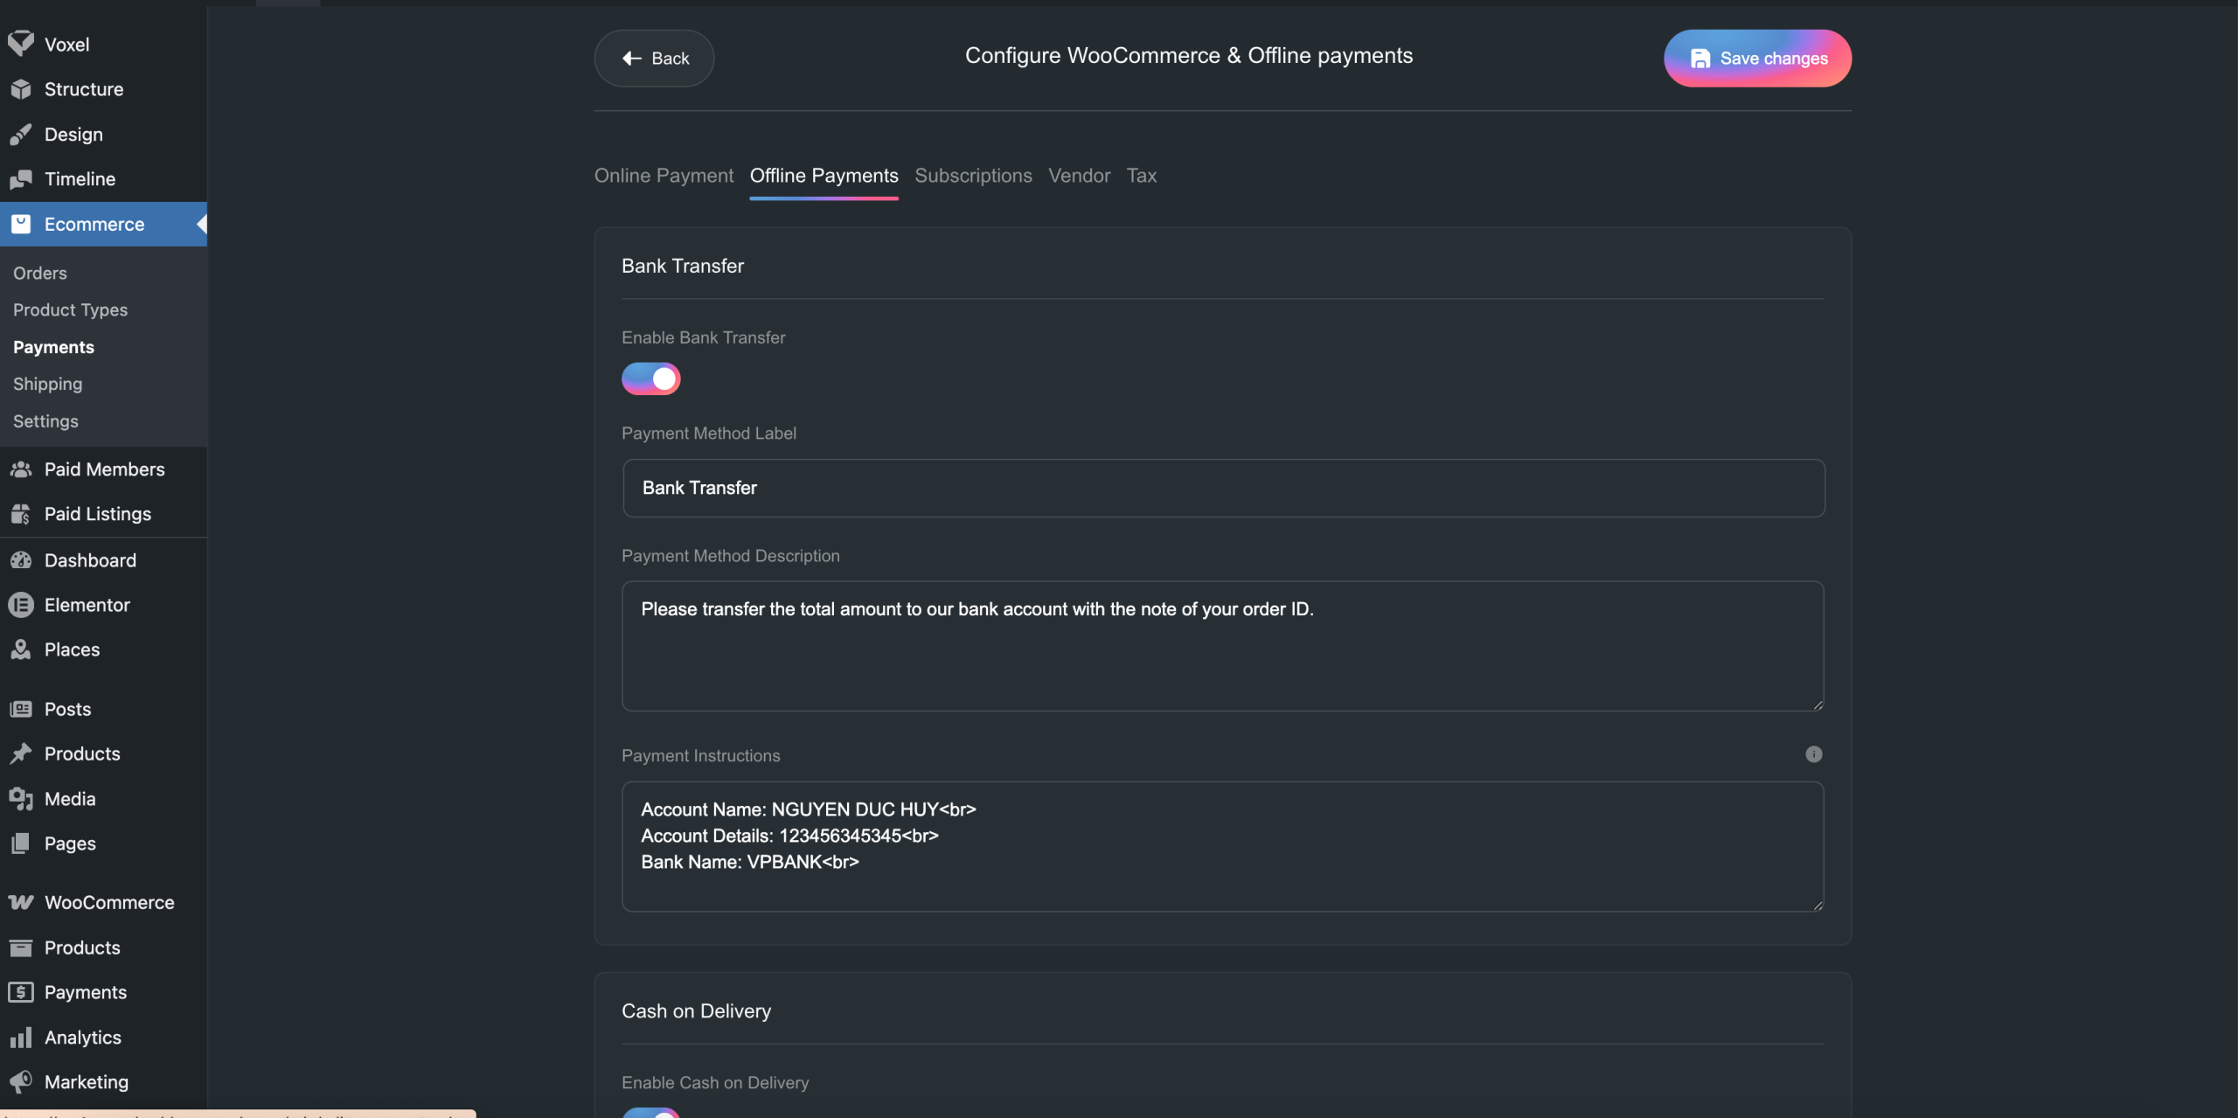The image size is (2238, 1118).
Task: Click the Payment Instructions info icon
Action: 1814,754
